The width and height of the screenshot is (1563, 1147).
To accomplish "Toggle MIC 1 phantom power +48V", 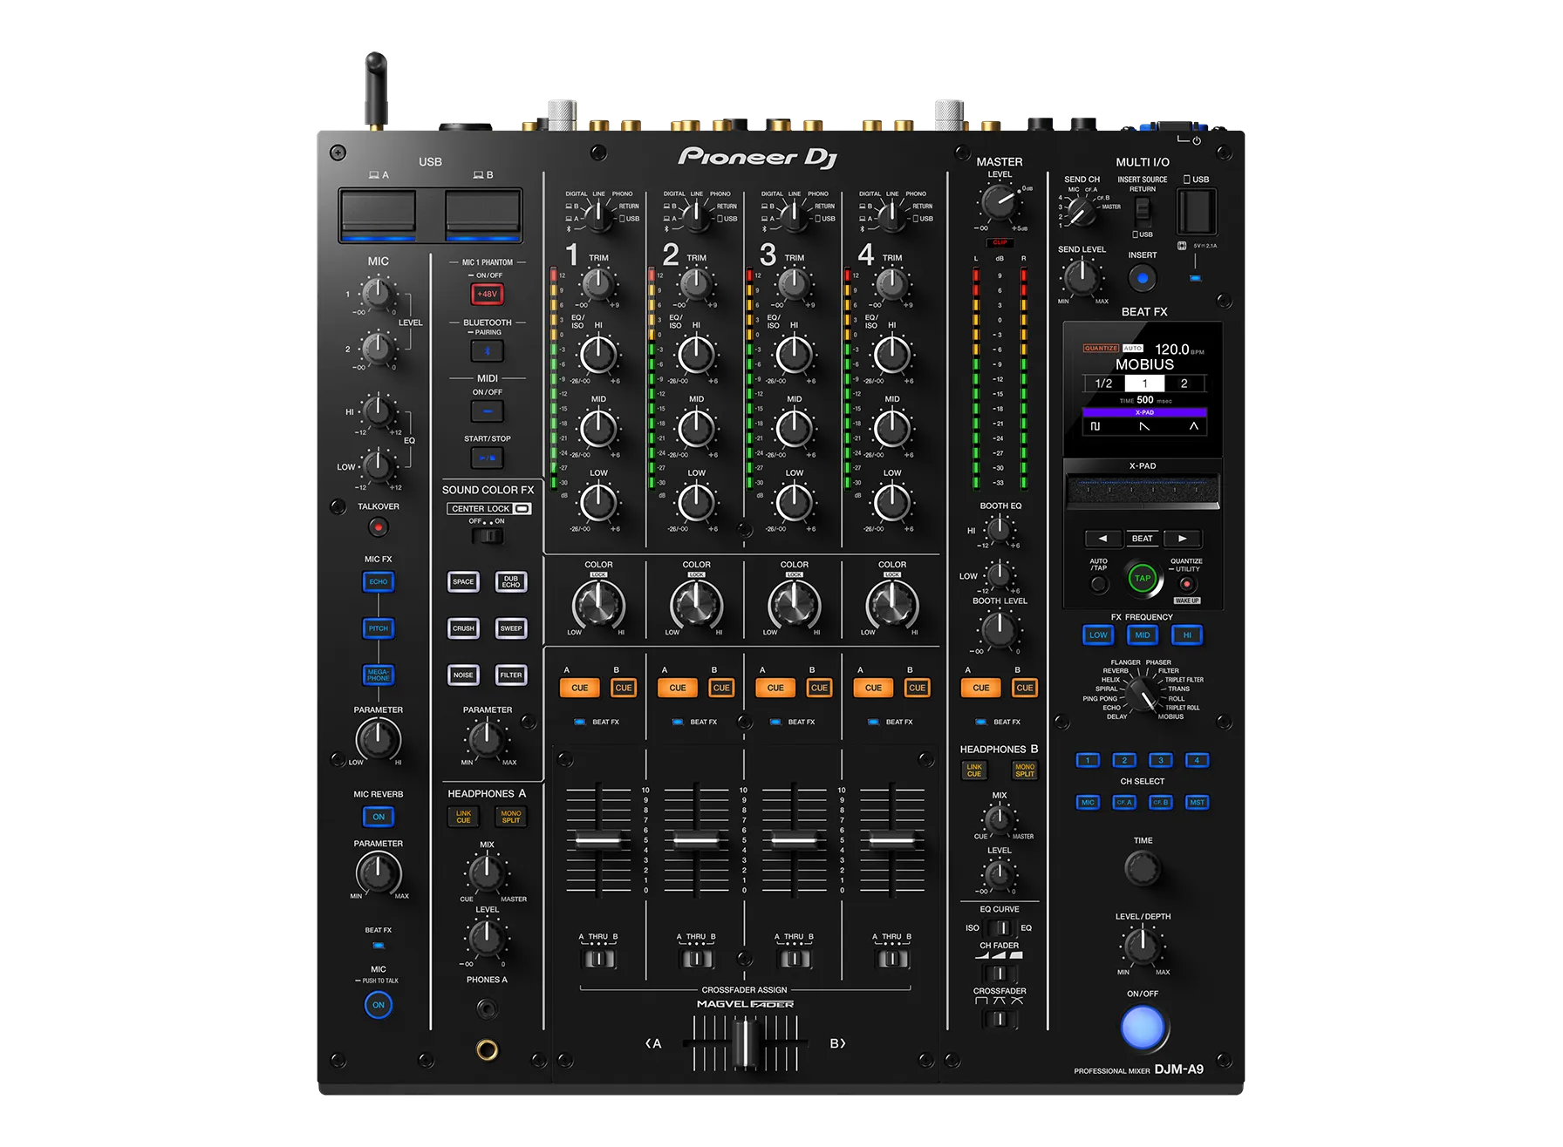I will coord(486,294).
